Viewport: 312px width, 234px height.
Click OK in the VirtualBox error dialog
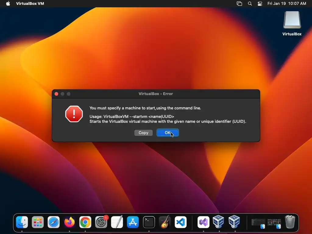pyautogui.click(x=168, y=133)
